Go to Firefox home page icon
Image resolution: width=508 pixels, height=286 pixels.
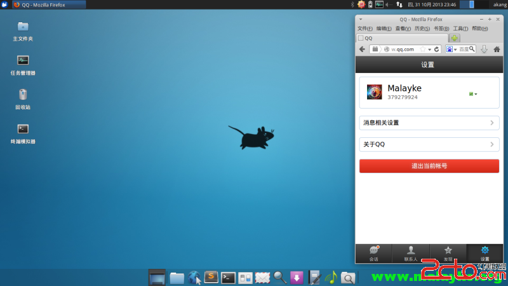point(497,50)
